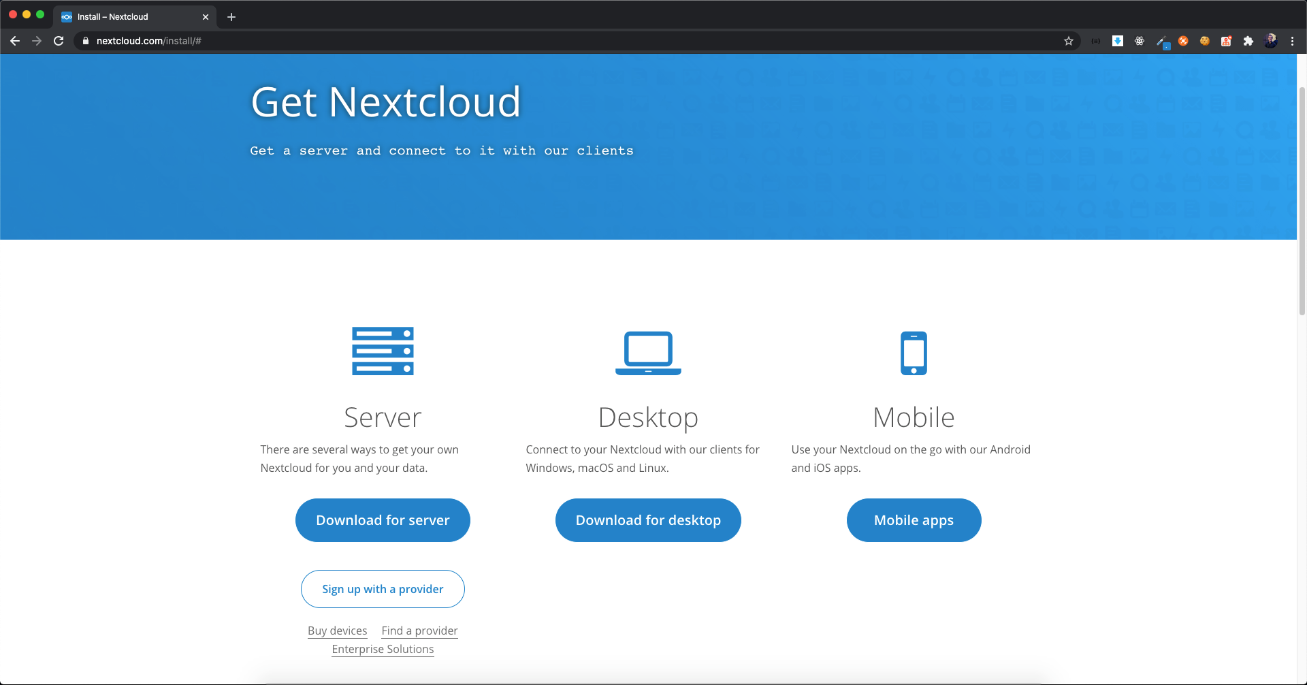The image size is (1307, 685).
Task: Click Download for server
Action: click(383, 520)
